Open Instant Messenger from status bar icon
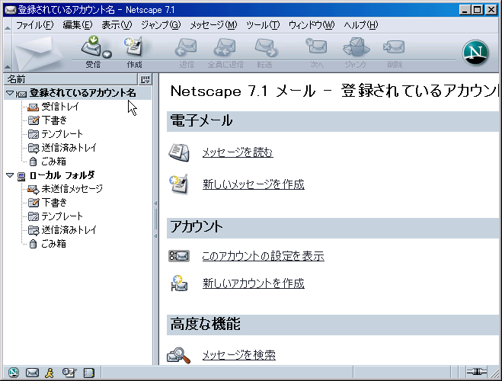This screenshot has height=381, width=502. (x=50, y=373)
